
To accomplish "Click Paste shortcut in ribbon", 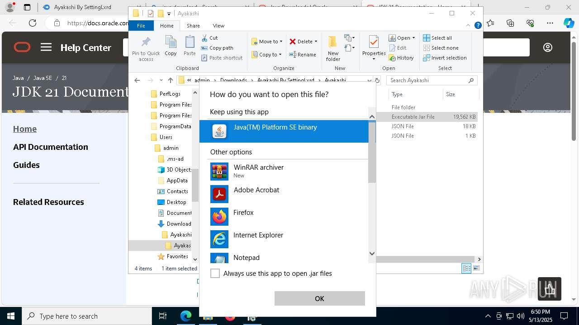I will coord(222,58).
